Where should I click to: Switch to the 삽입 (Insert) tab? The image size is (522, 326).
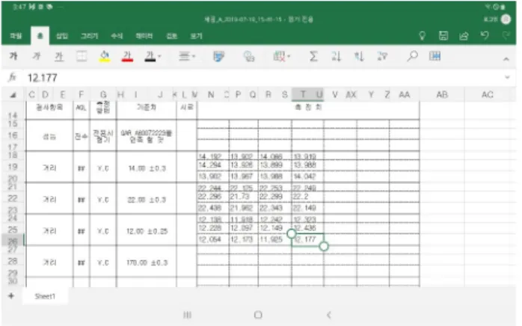62,36
